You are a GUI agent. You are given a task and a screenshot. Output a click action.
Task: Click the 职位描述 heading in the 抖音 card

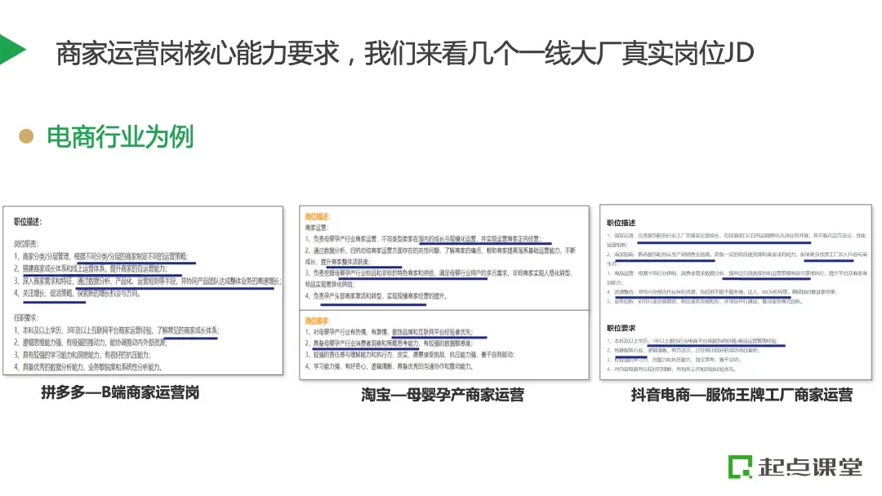pos(621,223)
